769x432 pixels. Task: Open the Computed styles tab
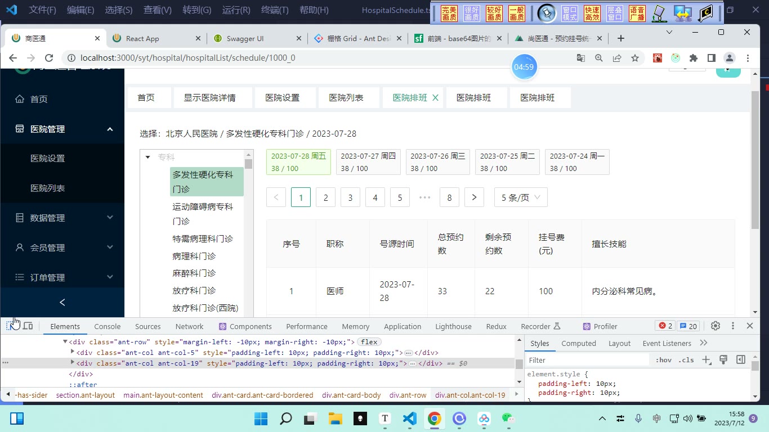coord(578,343)
